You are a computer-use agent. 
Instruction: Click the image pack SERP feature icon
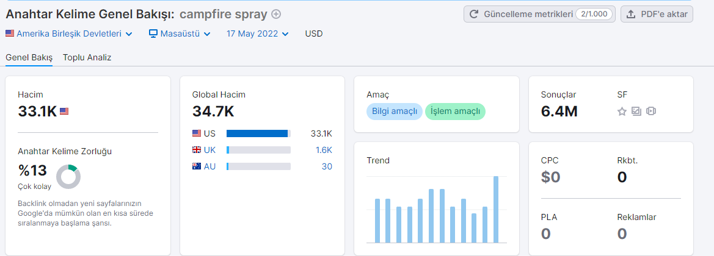click(x=636, y=112)
